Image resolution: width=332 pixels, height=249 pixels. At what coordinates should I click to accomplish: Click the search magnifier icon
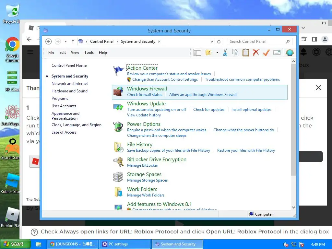[288, 41]
